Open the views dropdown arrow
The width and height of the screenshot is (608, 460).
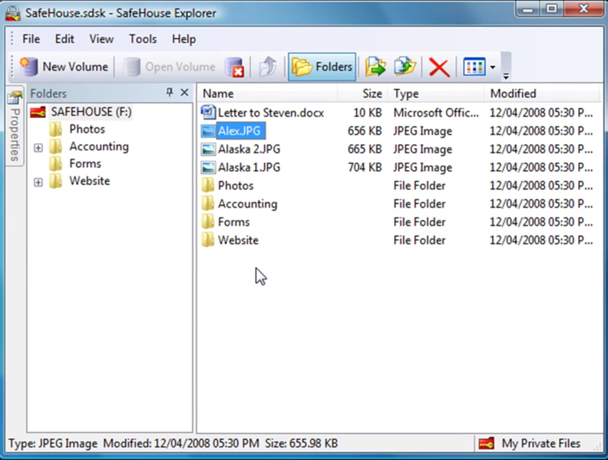[492, 67]
